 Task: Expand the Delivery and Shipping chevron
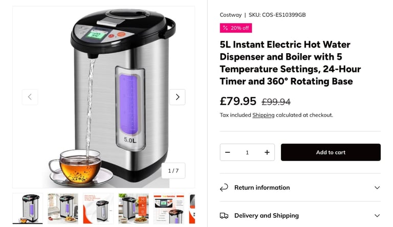click(377, 215)
